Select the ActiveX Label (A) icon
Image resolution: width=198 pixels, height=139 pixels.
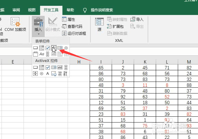click(x=48, y=73)
